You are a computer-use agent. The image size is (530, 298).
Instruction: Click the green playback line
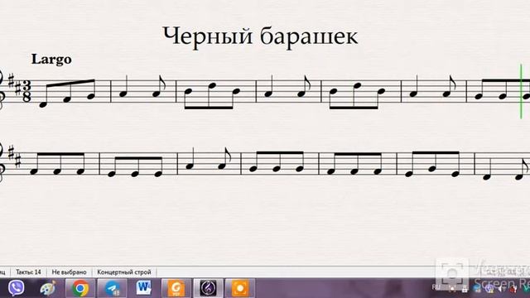(521, 91)
